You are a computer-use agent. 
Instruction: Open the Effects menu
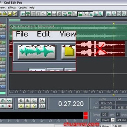point(12,8)
